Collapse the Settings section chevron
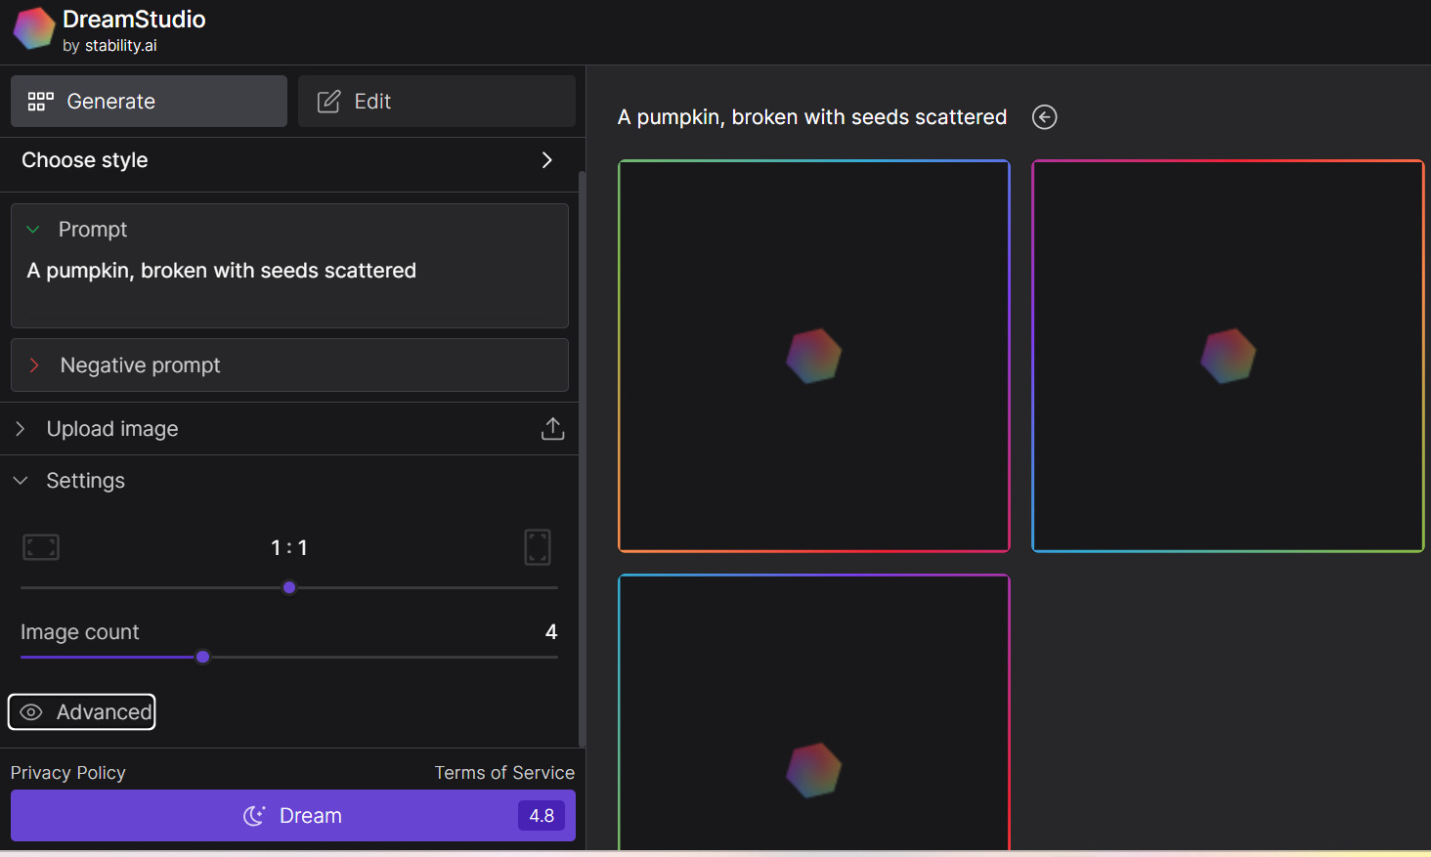The image size is (1431, 857). [21, 481]
